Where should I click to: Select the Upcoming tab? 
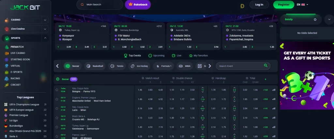tap(156, 55)
